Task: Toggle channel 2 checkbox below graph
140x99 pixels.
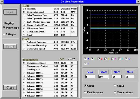Action: 99,59
